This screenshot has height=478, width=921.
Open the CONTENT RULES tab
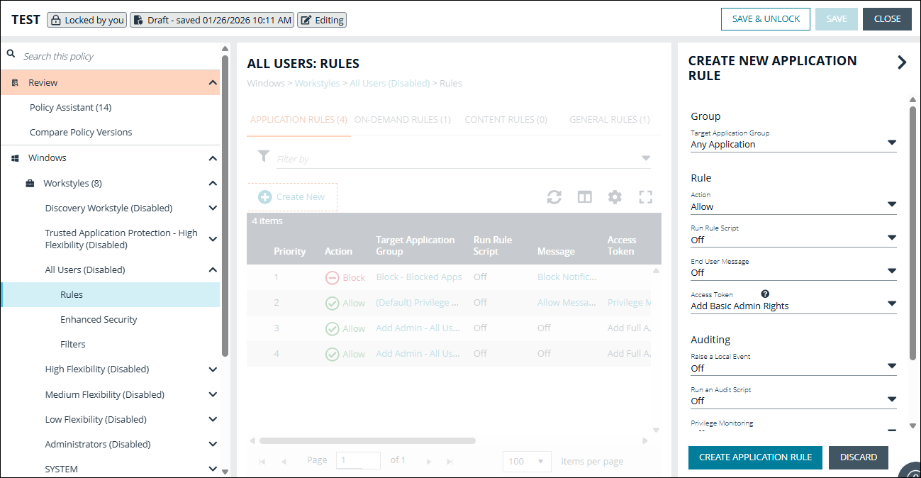click(x=506, y=119)
